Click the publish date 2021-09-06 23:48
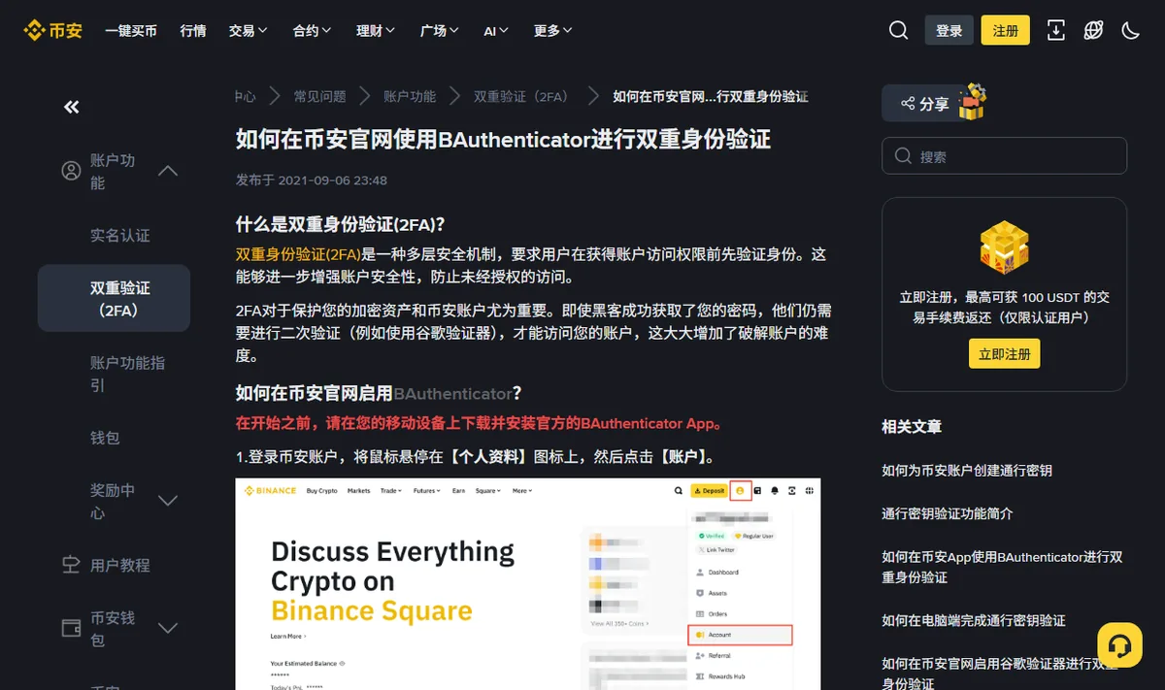The image size is (1165, 690). click(333, 181)
